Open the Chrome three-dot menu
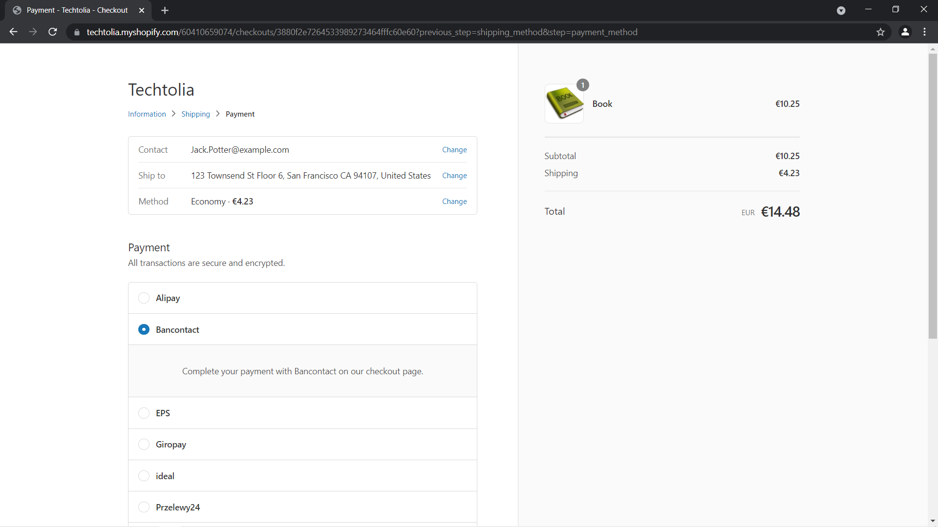Screen dimensions: 938x527 (924, 32)
